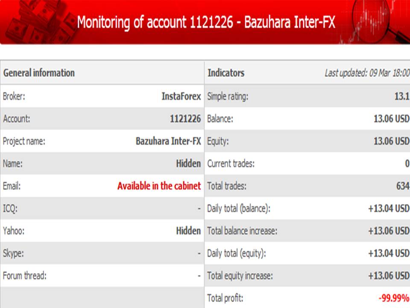
Task: Click the Simple rating value 13.1
Action: (x=402, y=96)
